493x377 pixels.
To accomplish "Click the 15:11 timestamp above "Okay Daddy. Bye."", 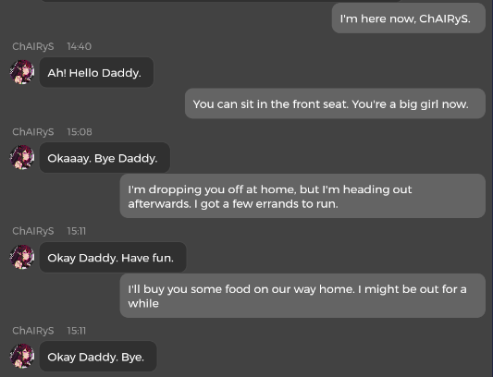I will 77,331.
